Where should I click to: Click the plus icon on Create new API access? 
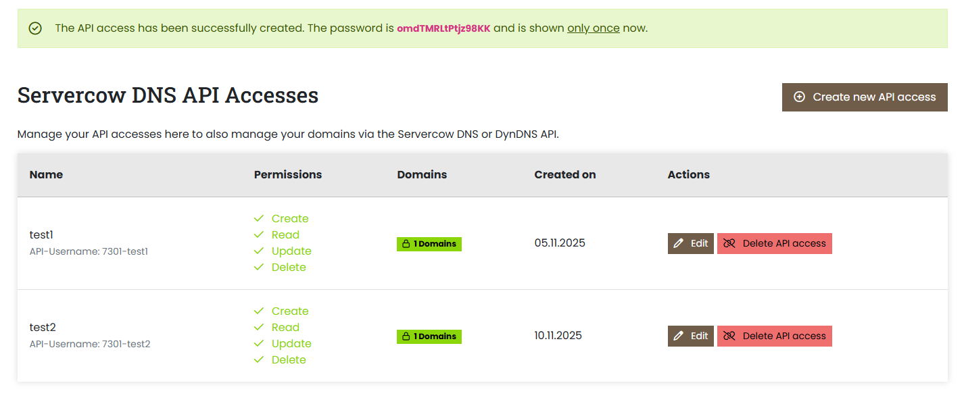pyautogui.click(x=799, y=97)
